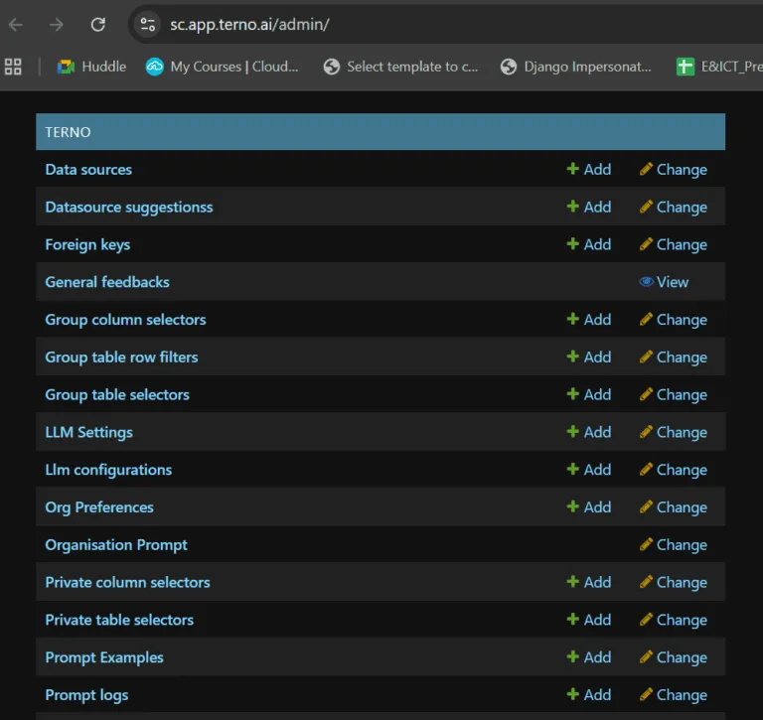Open Org Preferences model
This screenshot has width=763, height=720.
coord(99,507)
